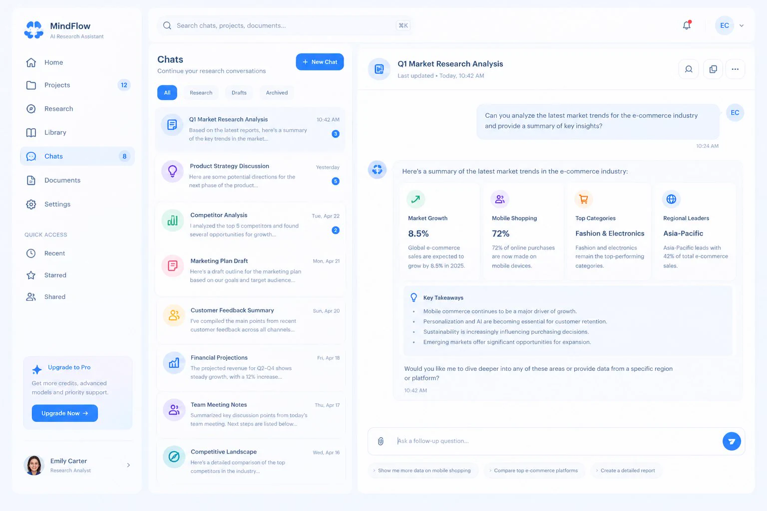Choose 'Create a detailed report' suggestion
The height and width of the screenshot is (511, 767).
pos(626,471)
